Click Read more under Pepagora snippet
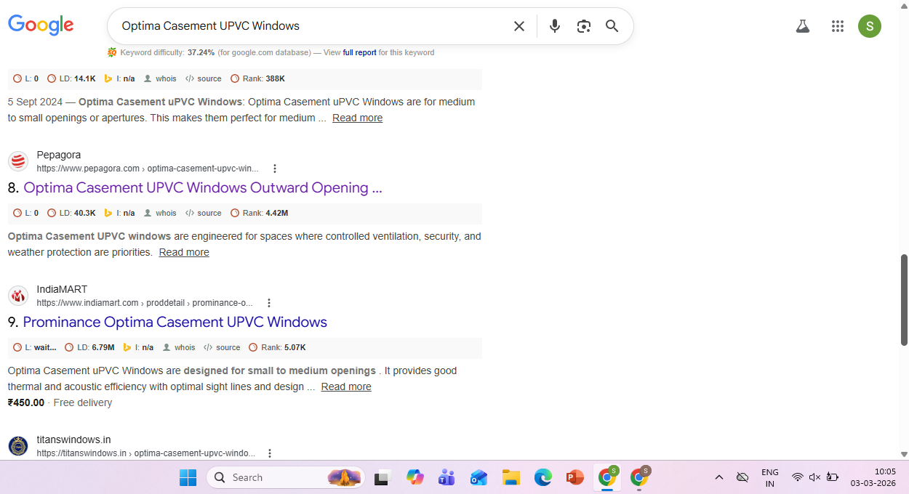This screenshot has height=494, width=909. (x=184, y=252)
